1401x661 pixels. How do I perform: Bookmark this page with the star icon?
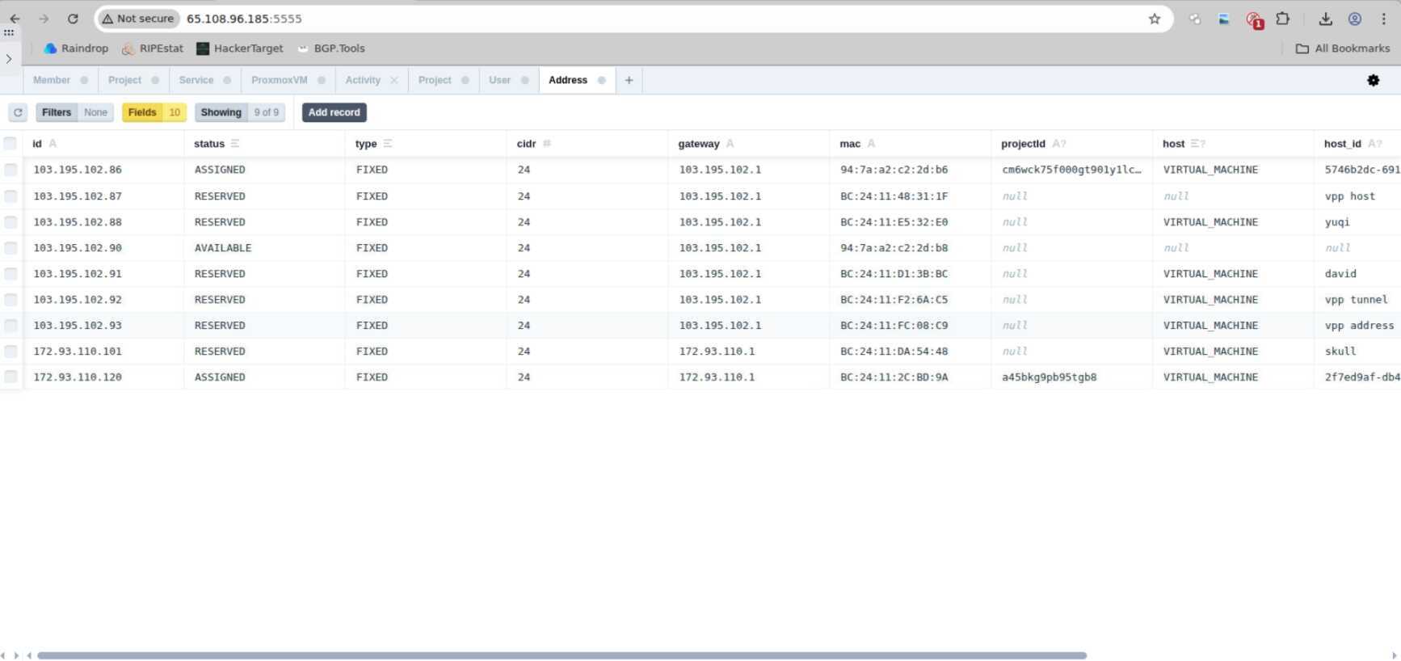pos(1155,19)
